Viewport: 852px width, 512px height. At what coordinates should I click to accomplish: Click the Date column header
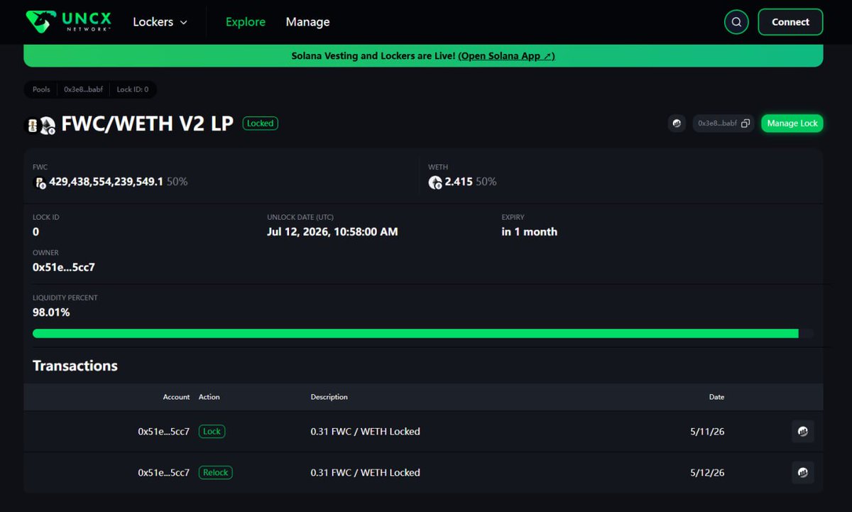(x=717, y=397)
